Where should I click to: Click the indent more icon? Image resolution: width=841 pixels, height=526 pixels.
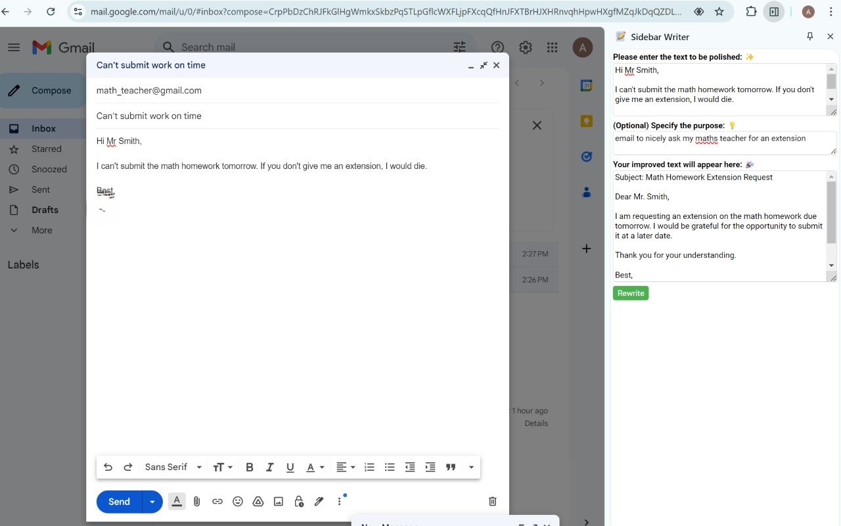(430, 467)
